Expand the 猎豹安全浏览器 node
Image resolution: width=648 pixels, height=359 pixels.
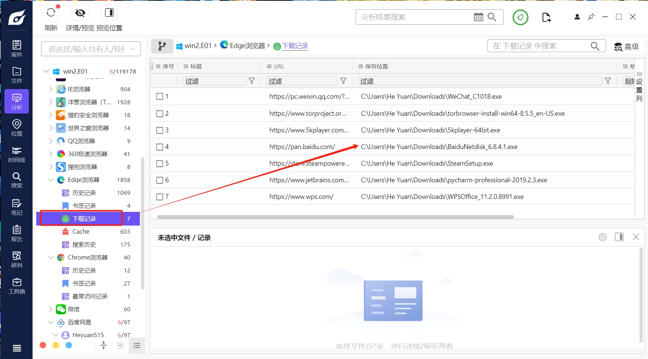point(51,115)
